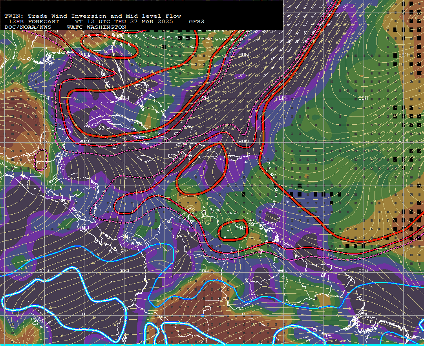Select the 80W label near the Colombian Pacific coast

[x=124, y=271]
